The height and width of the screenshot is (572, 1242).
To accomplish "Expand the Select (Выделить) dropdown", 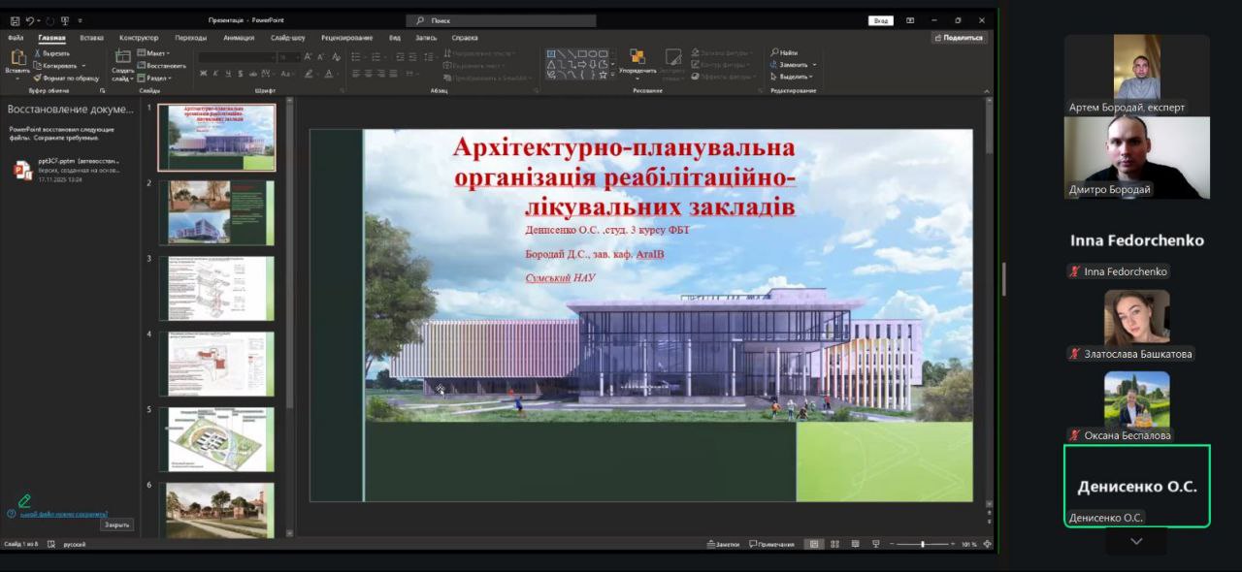I will 796,77.
